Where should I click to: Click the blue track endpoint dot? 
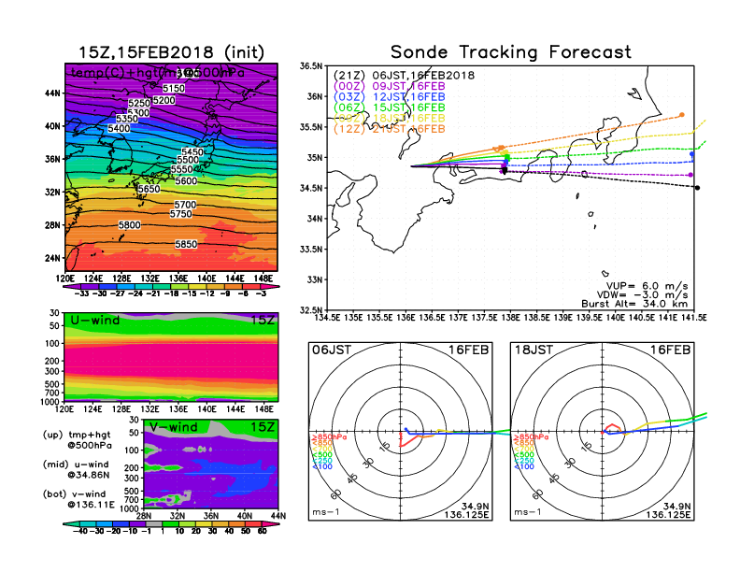coord(691,154)
